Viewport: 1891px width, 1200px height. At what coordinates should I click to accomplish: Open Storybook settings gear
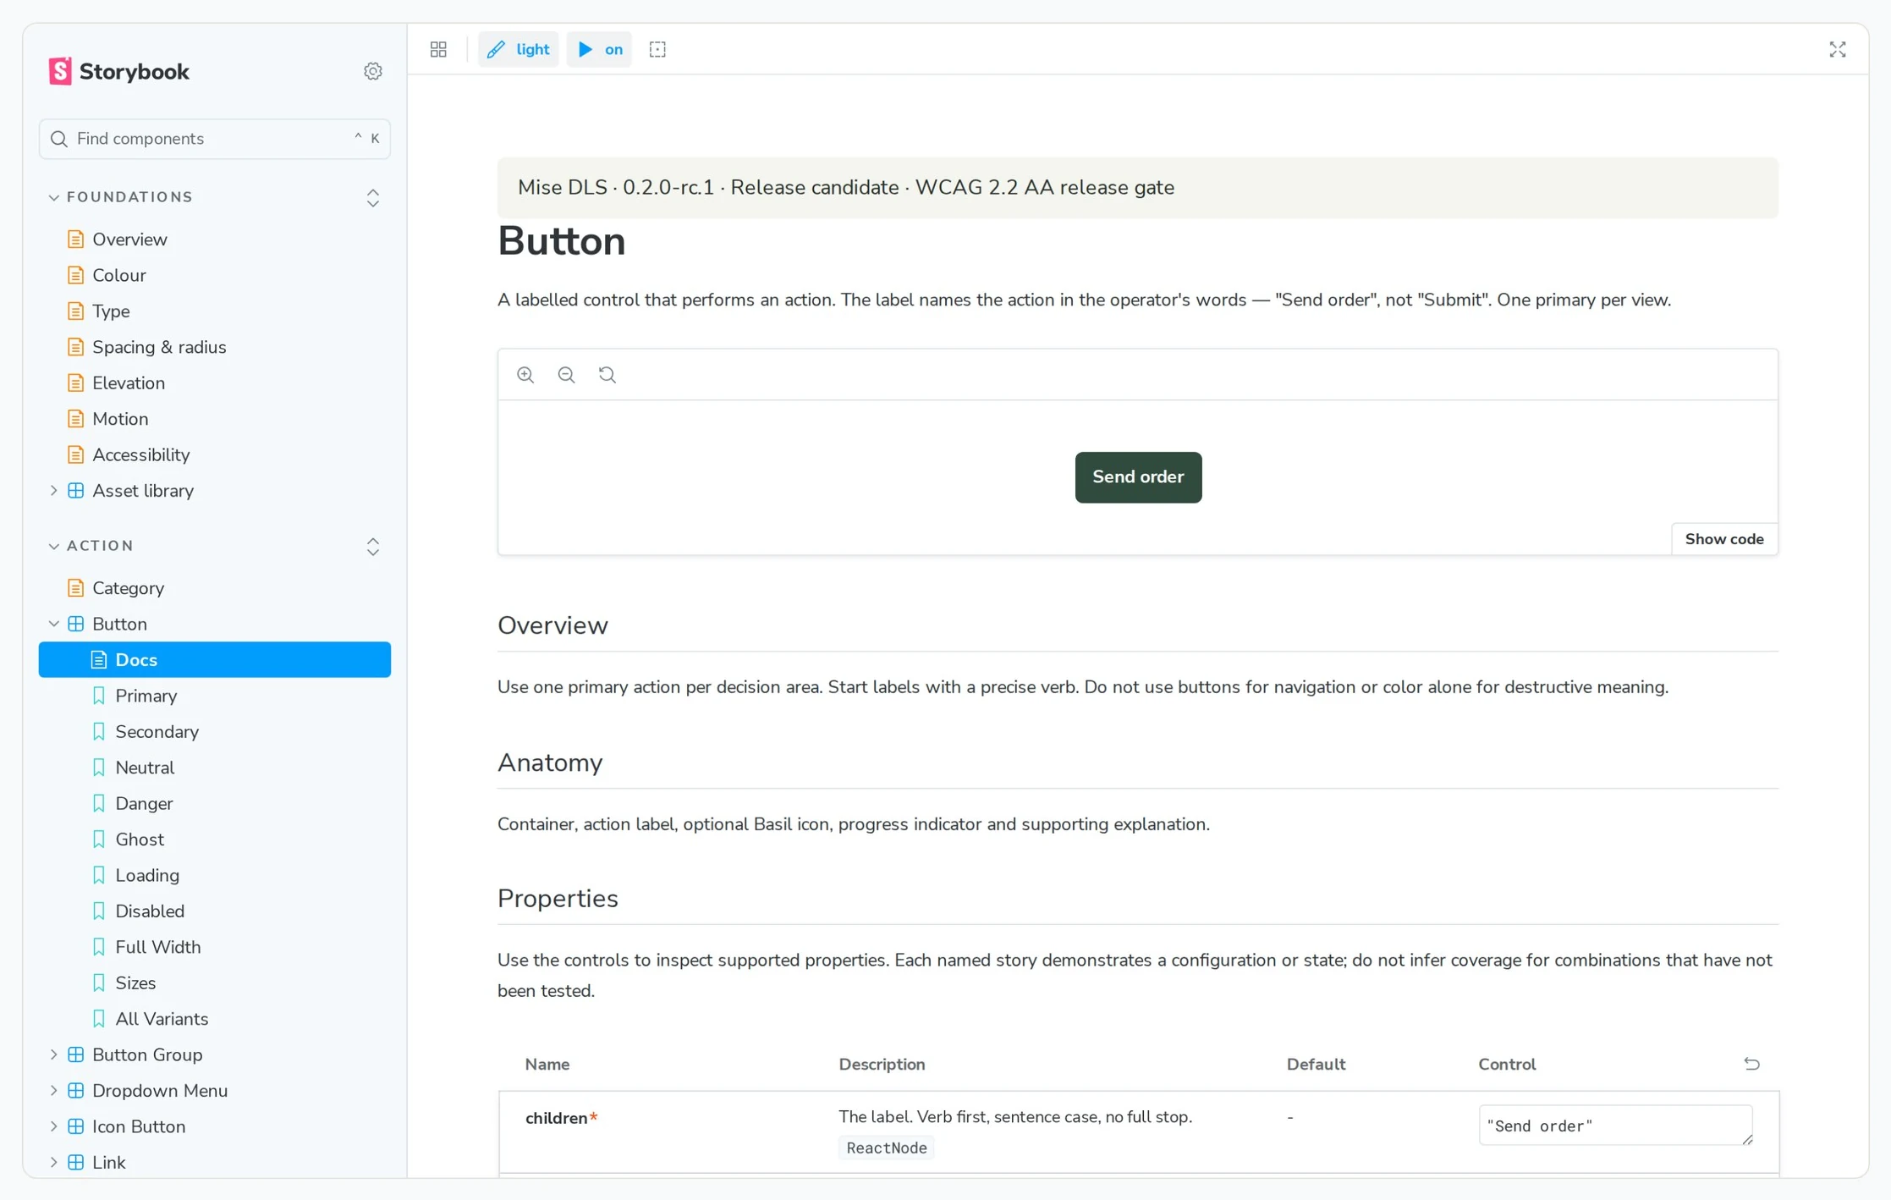point(373,71)
